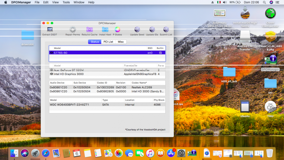Run Repair Perms from the toolbar
284x160 pixels.
(x=73, y=30)
